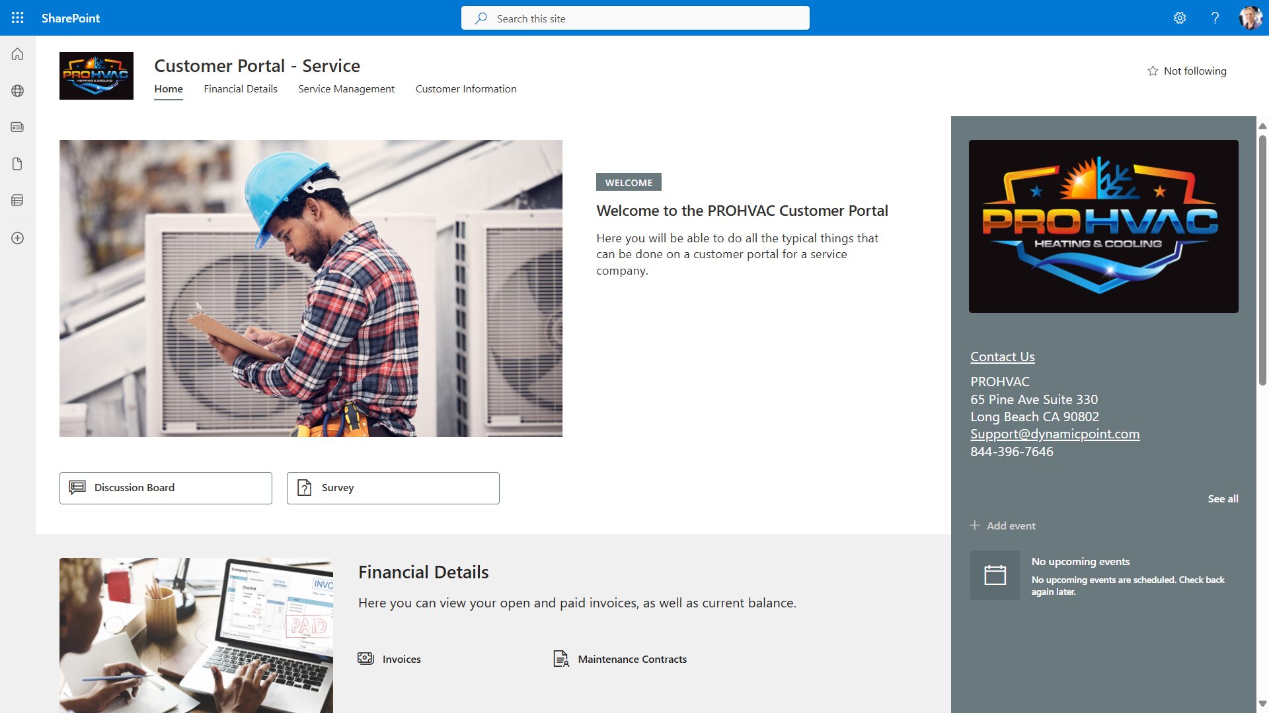Click the Maintenance Contracts document icon
Viewport: 1269px width, 713px height.
click(561, 658)
